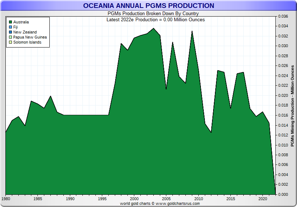297x207 pixels.
Task: Click the '0.014' y-axis value
Action: (283, 125)
